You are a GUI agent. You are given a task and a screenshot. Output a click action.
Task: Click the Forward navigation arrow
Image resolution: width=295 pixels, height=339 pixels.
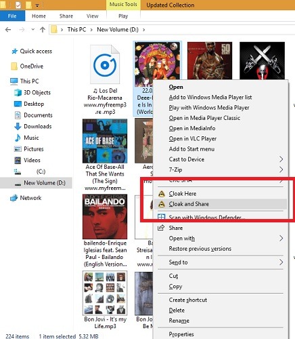click(22, 30)
